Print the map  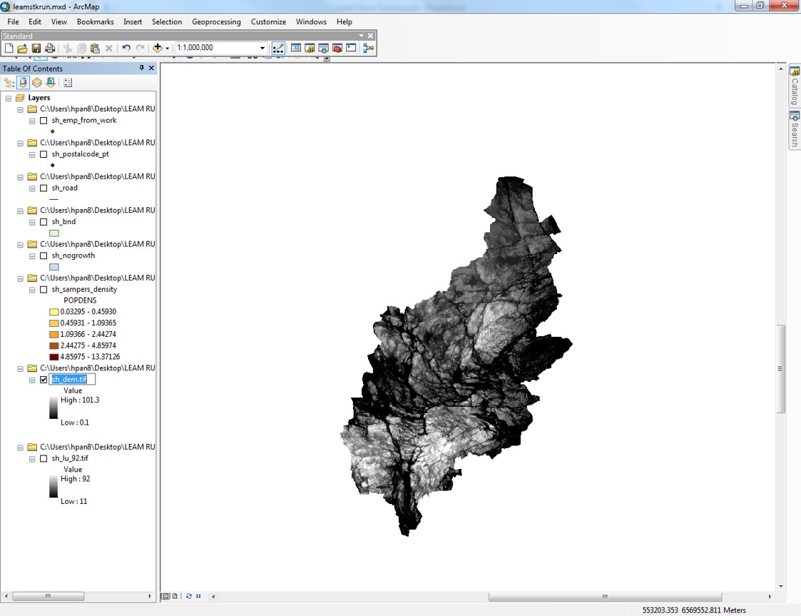click(x=49, y=48)
